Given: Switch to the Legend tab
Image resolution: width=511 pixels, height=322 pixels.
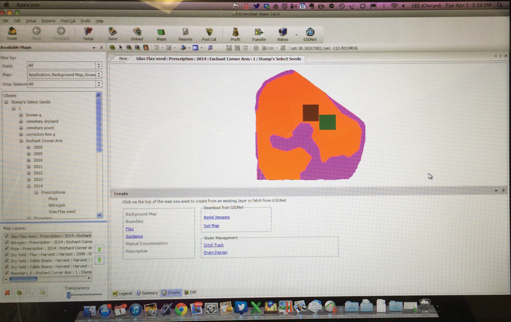Looking at the screenshot, I should pos(122,293).
